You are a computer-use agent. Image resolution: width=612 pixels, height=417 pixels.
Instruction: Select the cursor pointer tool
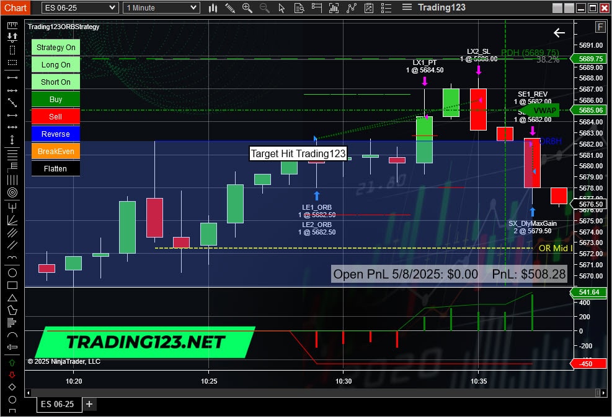tap(282, 8)
